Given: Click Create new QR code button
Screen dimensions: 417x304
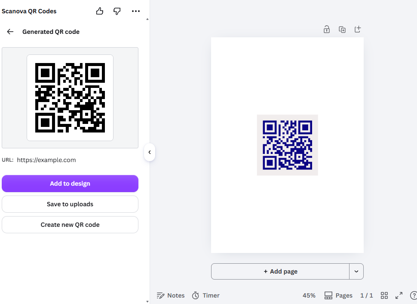Looking at the screenshot, I should point(70,225).
